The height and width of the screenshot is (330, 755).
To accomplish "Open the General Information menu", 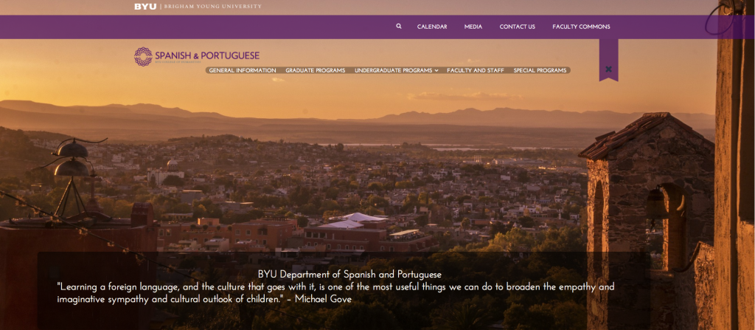I will [242, 71].
